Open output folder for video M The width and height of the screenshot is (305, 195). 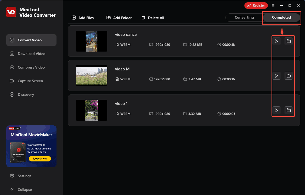click(x=289, y=76)
